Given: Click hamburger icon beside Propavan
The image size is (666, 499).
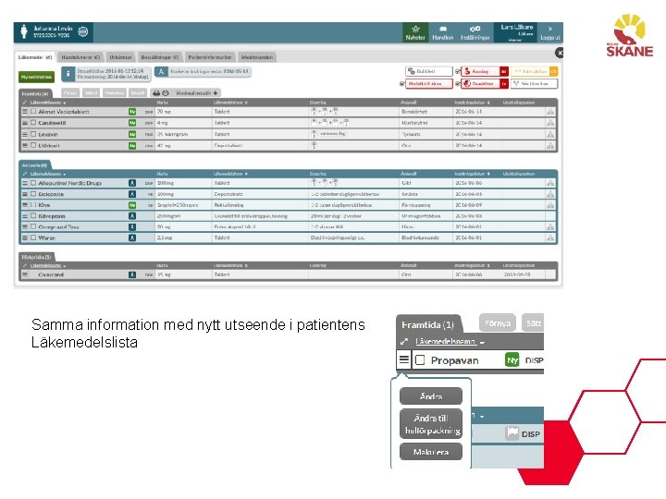Looking at the screenshot, I should point(403,360).
